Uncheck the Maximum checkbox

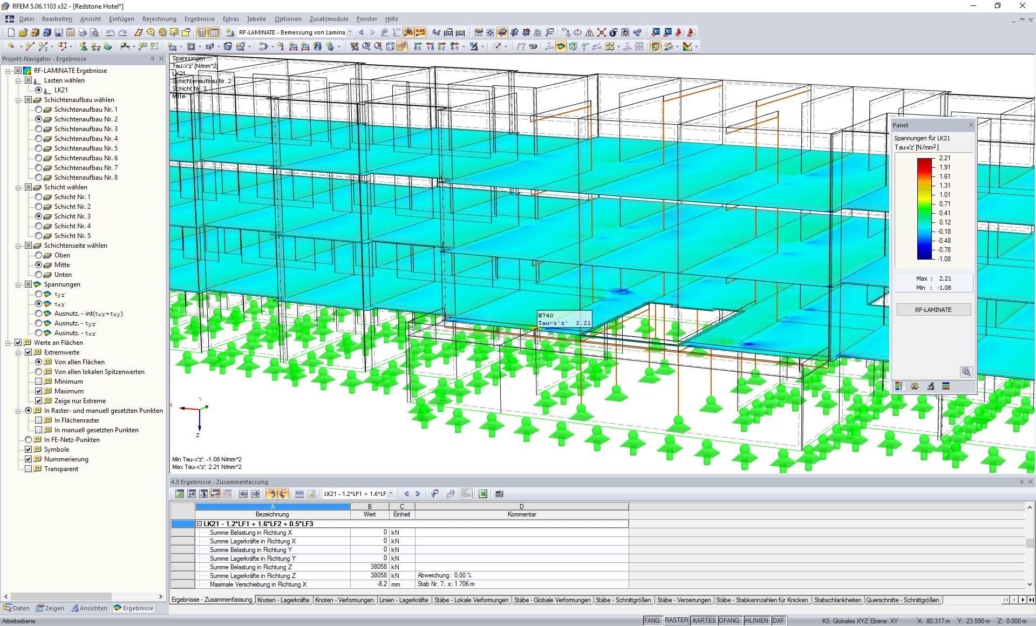[39, 391]
